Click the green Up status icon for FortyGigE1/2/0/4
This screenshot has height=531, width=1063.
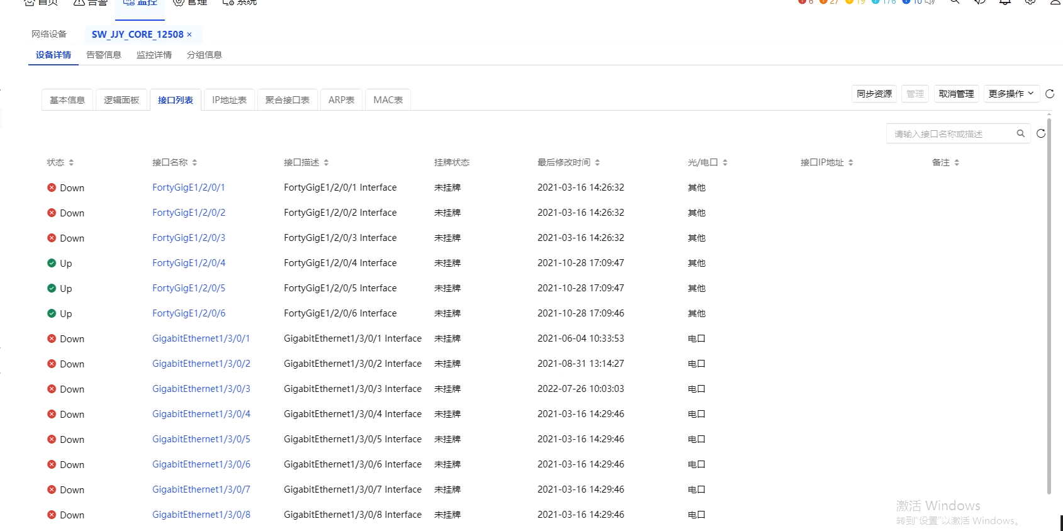pos(52,263)
